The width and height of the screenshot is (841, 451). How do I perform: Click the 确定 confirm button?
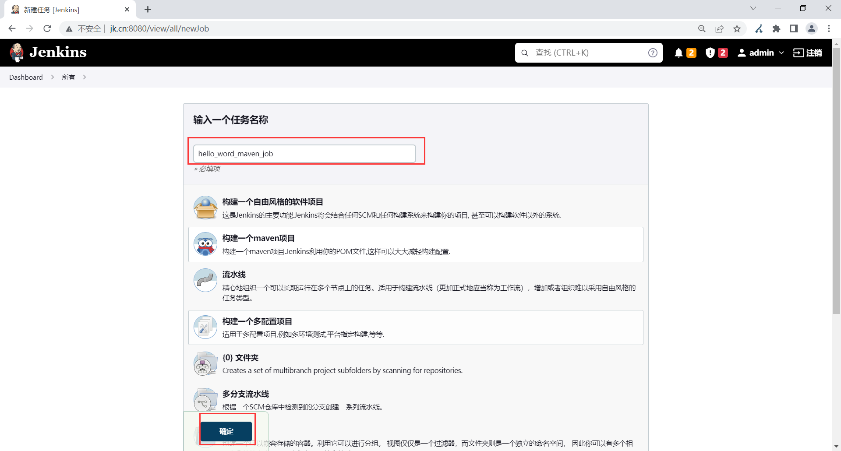coord(226,431)
